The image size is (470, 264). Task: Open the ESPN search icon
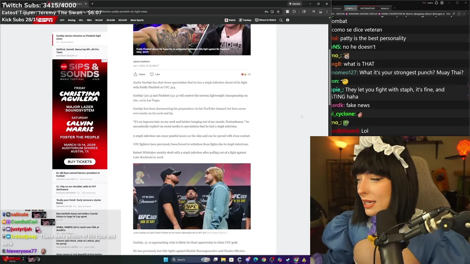[281, 20]
